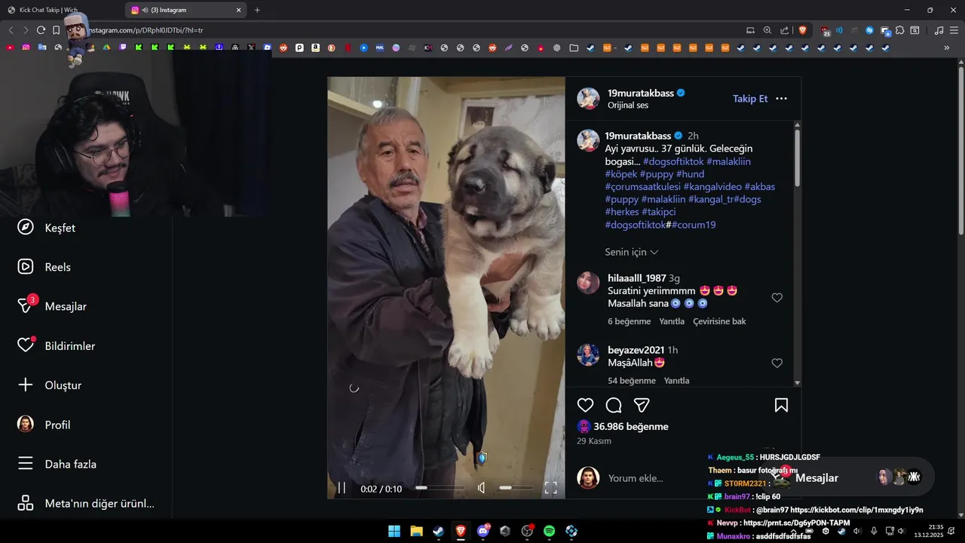Pause the video playback
The image size is (965, 543).
(342, 488)
